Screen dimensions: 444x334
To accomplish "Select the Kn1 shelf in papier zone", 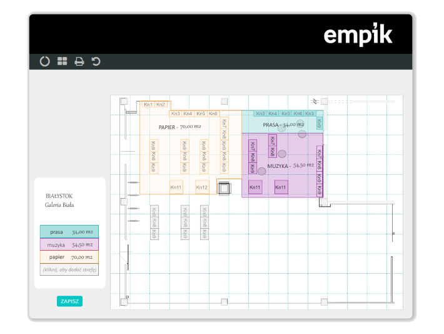I will coord(148,105).
